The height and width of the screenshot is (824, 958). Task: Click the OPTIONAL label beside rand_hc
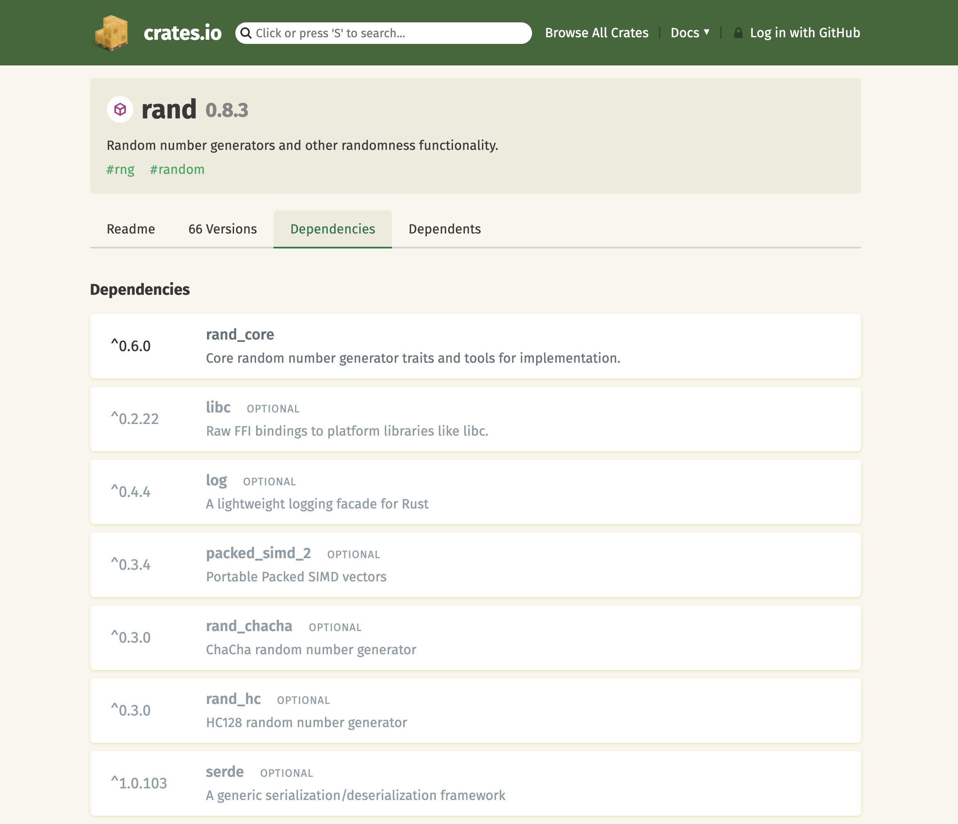point(304,701)
